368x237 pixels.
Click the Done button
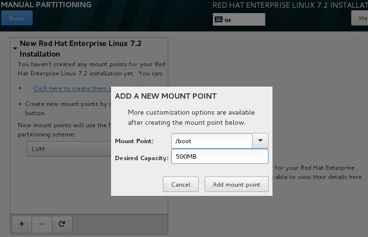pyautogui.click(x=17, y=18)
